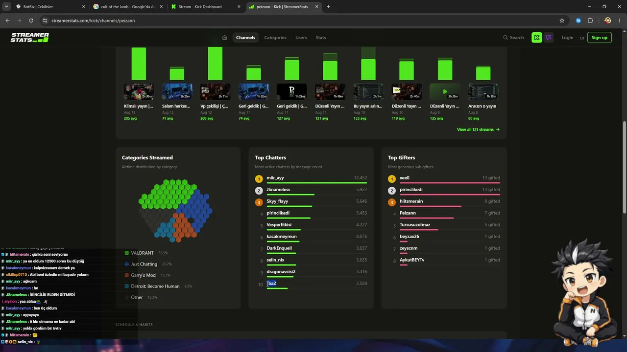Open the Aug 11 74 avg stream thumbnail

coord(253,91)
